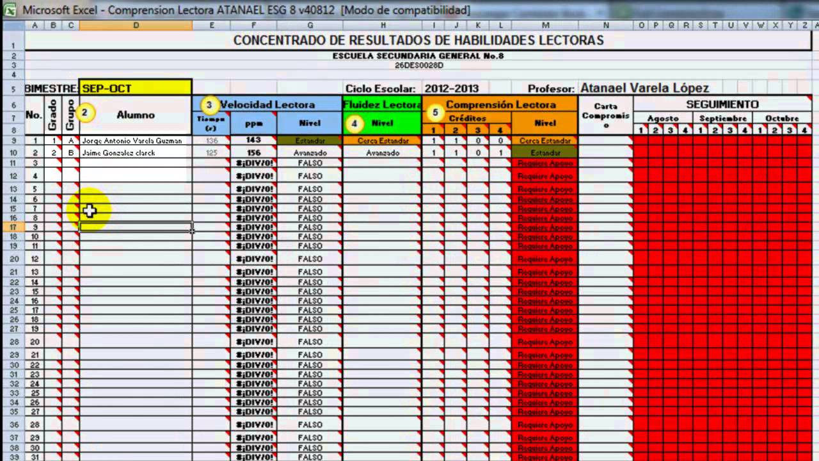This screenshot has width=819, height=461.
Task: Click the ppm column subheading
Action: pyautogui.click(x=254, y=123)
